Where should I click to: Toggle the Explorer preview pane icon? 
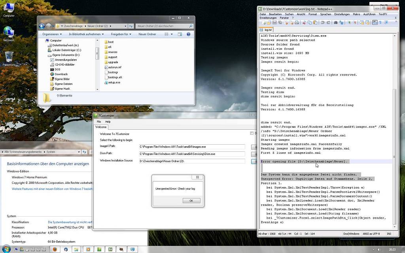(180, 34)
